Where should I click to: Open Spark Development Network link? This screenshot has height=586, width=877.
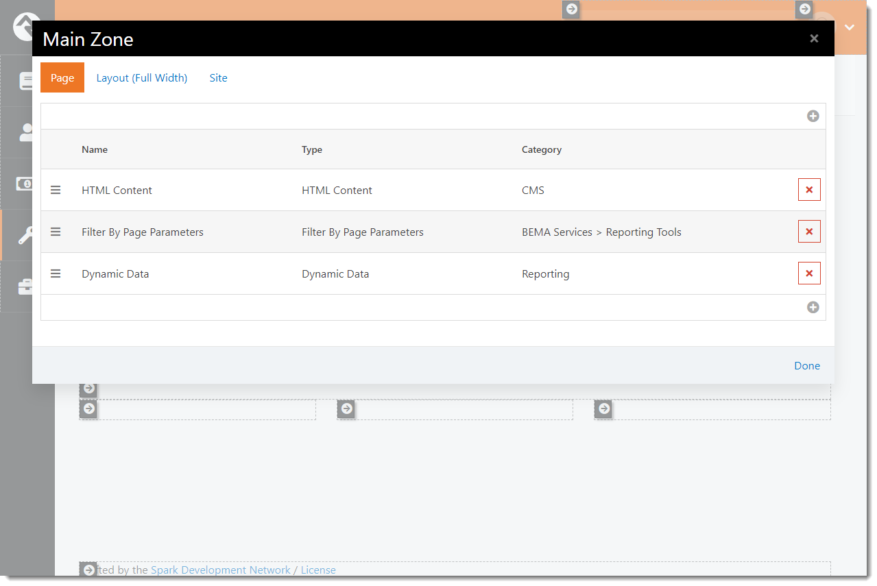(221, 570)
